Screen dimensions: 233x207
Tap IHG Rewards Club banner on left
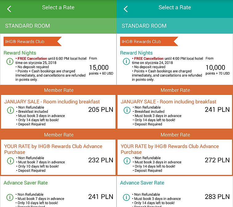(x=32, y=41)
